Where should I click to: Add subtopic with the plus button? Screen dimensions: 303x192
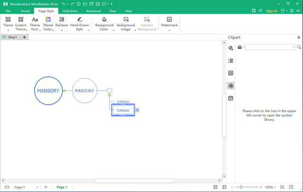[x=137, y=110]
